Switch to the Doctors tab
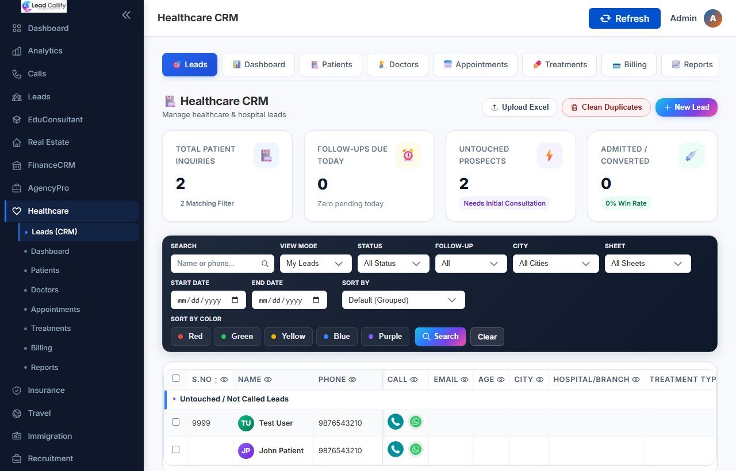The height and width of the screenshot is (471, 736). click(x=397, y=64)
